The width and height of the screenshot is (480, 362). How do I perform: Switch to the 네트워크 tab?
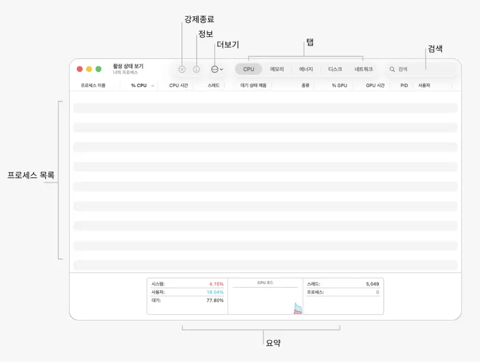(x=363, y=69)
